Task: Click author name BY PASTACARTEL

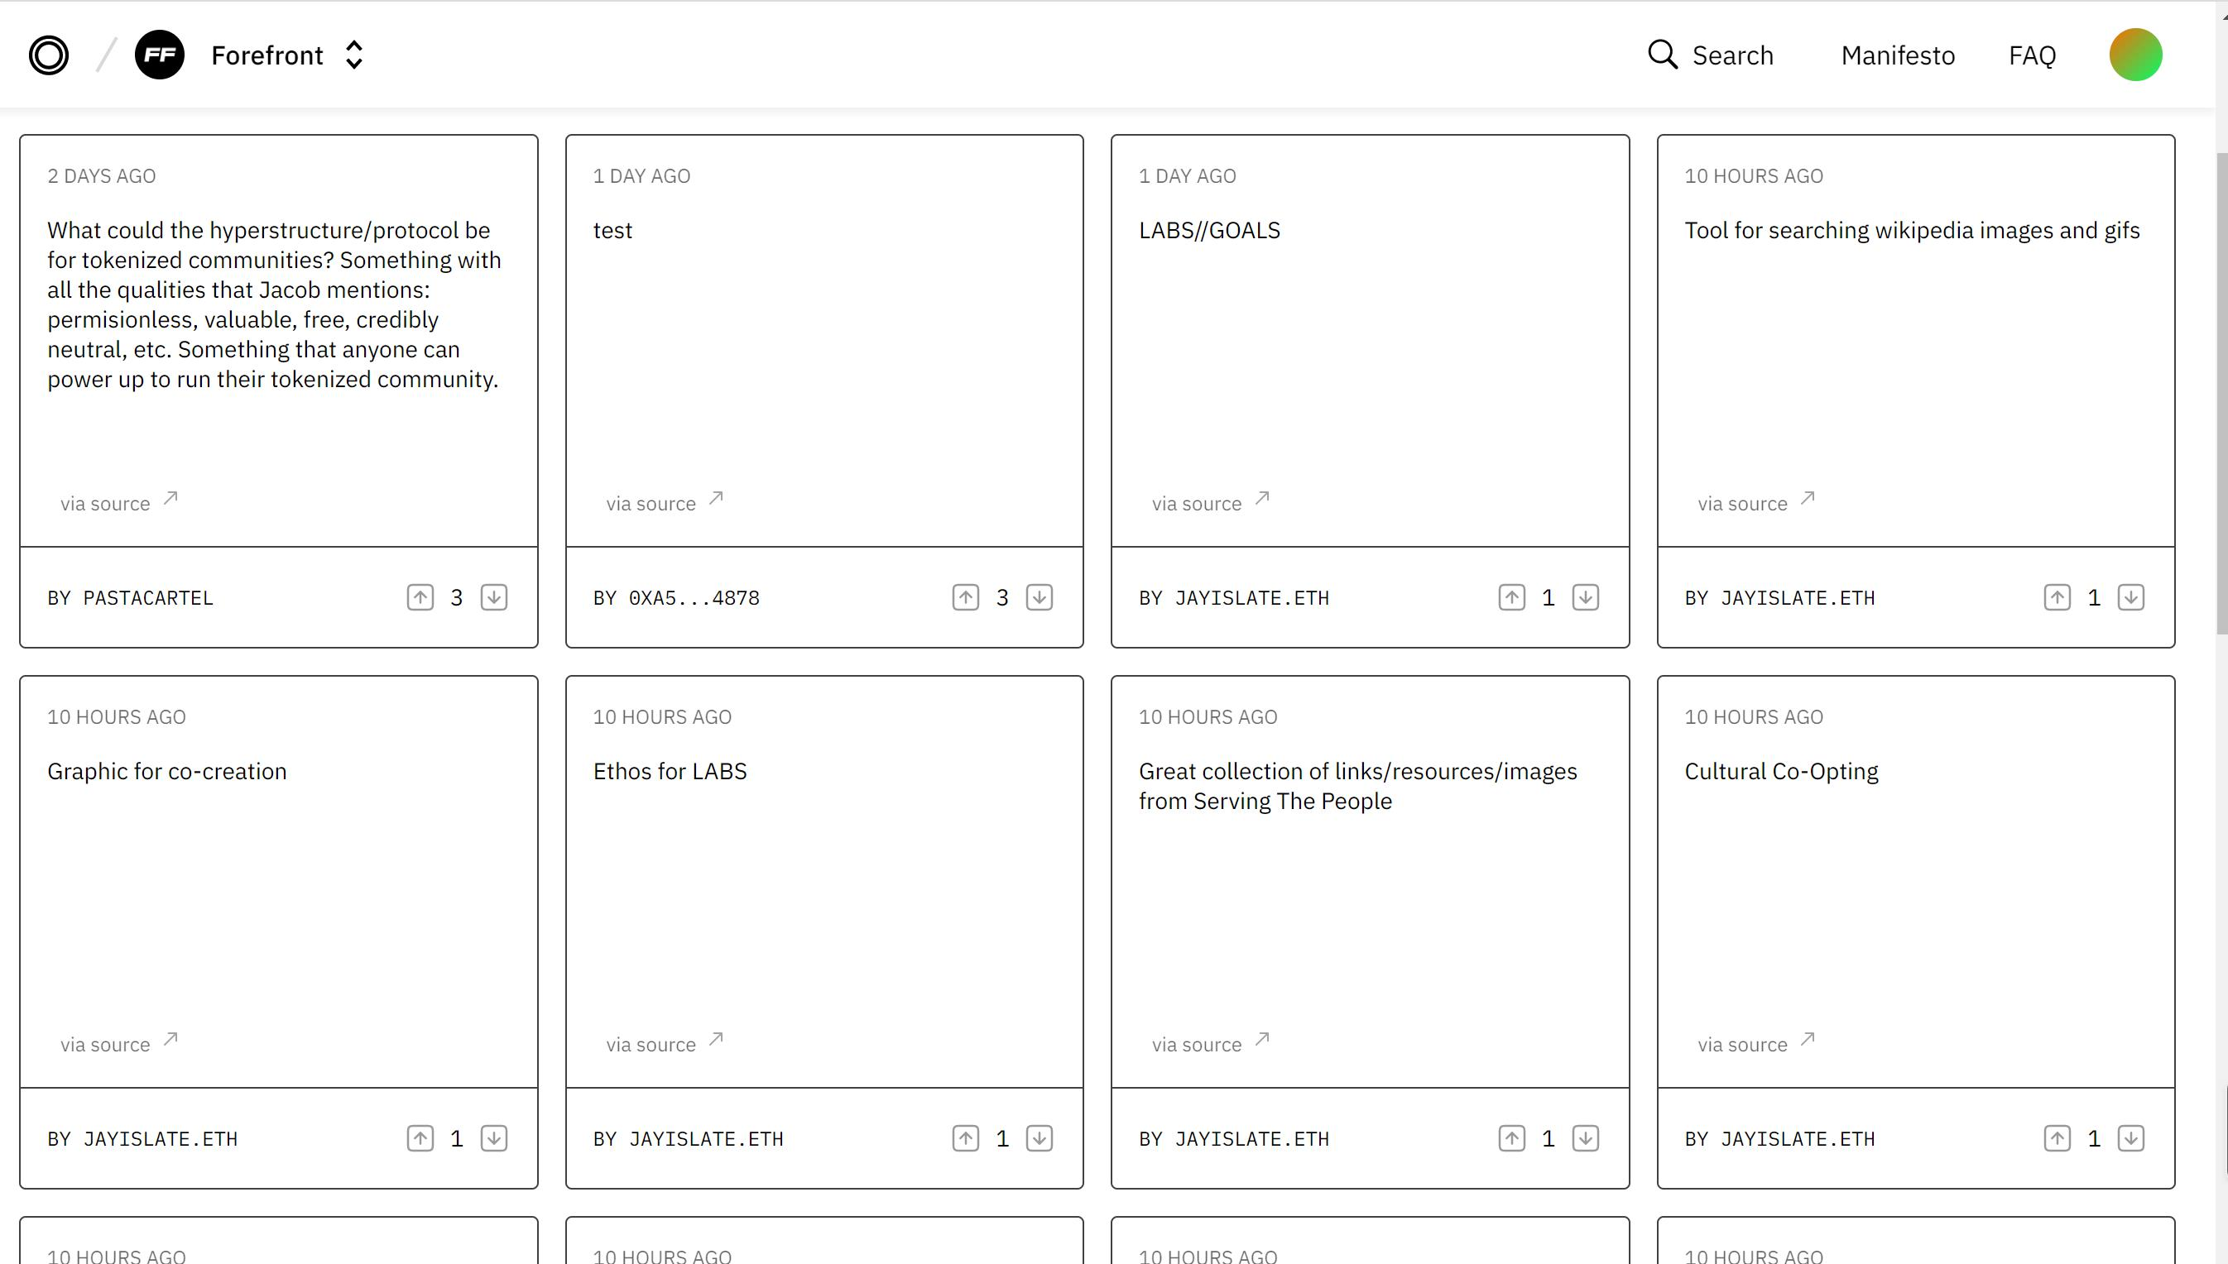Action: (x=130, y=598)
